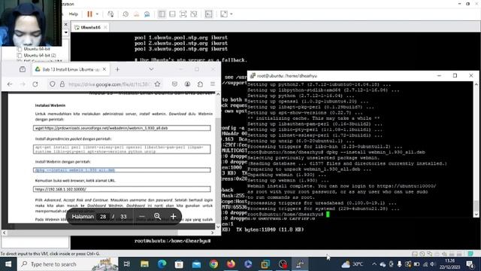Click the Type here to search box
This screenshot has height=271, width=481.
pos(68,264)
